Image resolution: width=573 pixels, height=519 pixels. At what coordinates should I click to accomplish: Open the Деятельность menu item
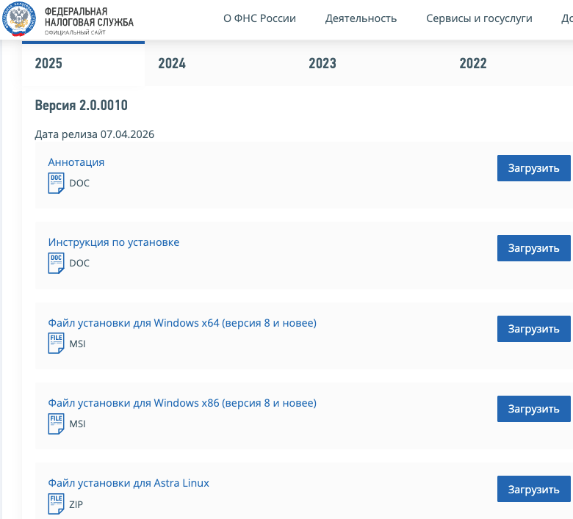(361, 18)
